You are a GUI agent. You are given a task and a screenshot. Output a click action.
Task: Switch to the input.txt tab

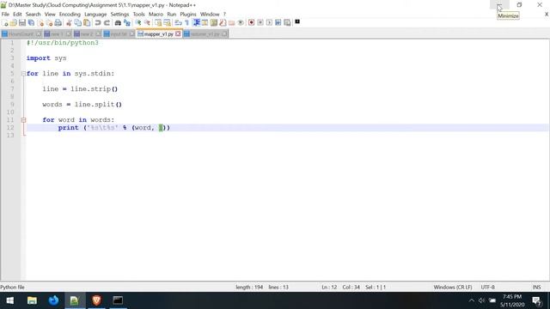coord(119,34)
